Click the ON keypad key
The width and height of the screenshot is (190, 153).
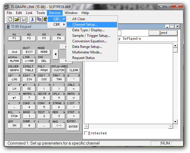coord(14,126)
